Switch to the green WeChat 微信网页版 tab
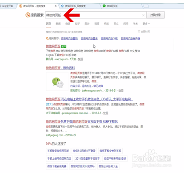Viewport: 184px width, 173px height. pos(121,6)
